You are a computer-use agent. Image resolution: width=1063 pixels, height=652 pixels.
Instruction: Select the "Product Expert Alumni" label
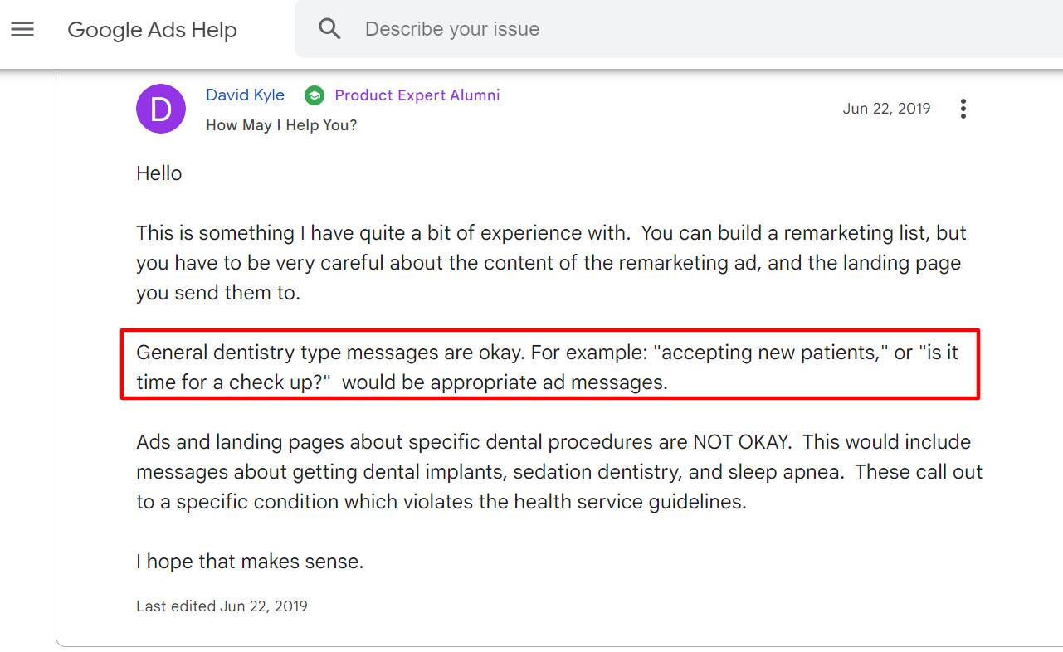pyautogui.click(x=417, y=95)
